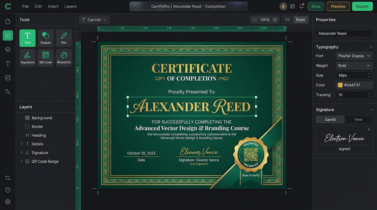Toggle the Ruler view option
The width and height of the screenshot is (377, 210).
click(301, 20)
